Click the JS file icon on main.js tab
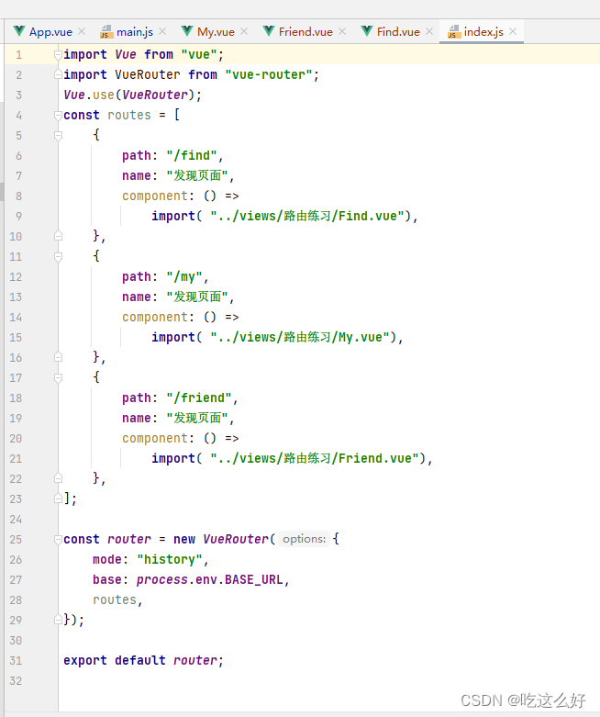Viewport: 600px width, 717px height. 106,31
